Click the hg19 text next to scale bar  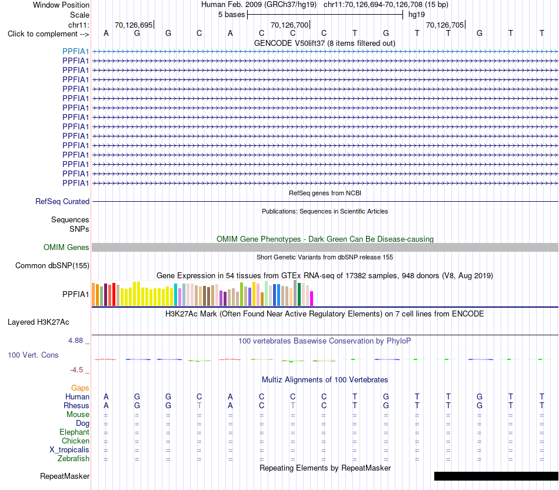[417, 15]
